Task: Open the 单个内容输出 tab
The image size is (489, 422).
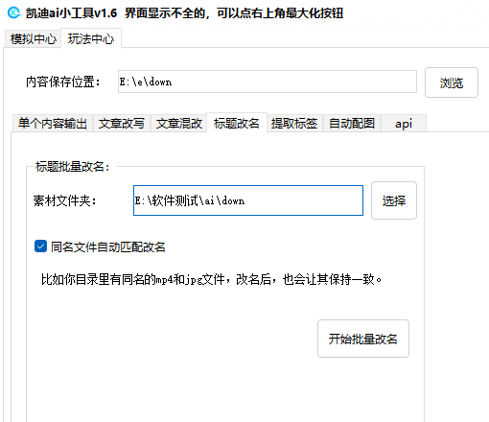Action: (53, 123)
